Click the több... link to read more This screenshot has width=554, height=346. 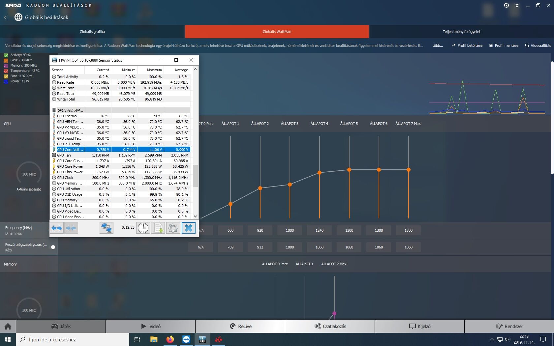coord(438,45)
